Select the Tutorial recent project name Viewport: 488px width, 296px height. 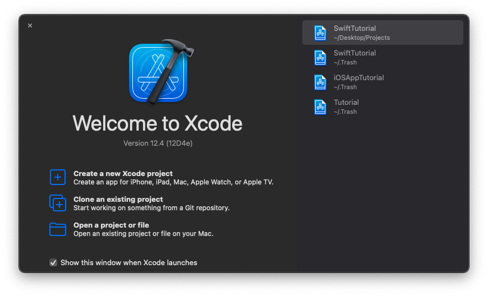coord(346,102)
